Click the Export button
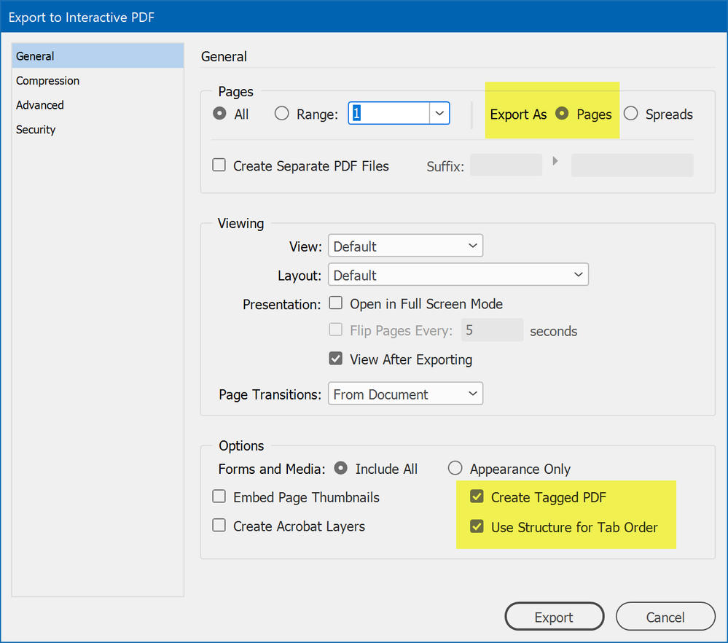728x643 pixels. click(554, 617)
